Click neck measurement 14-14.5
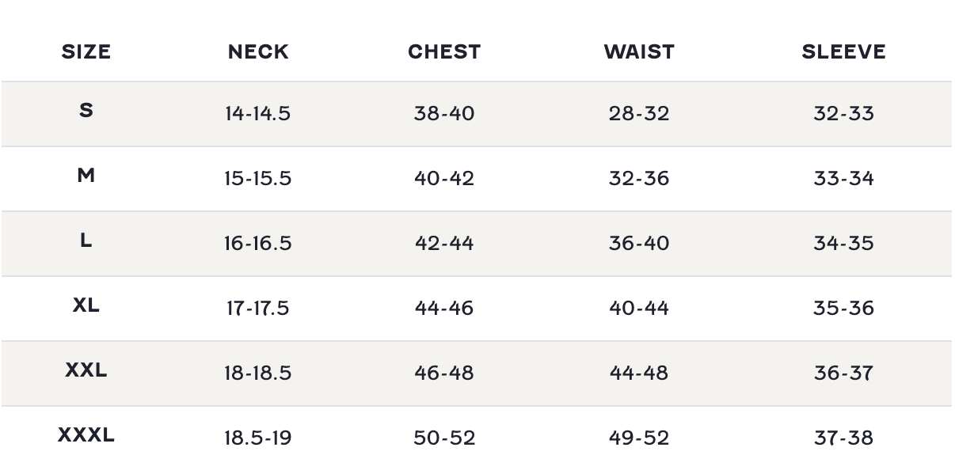 click(x=257, y=114)
